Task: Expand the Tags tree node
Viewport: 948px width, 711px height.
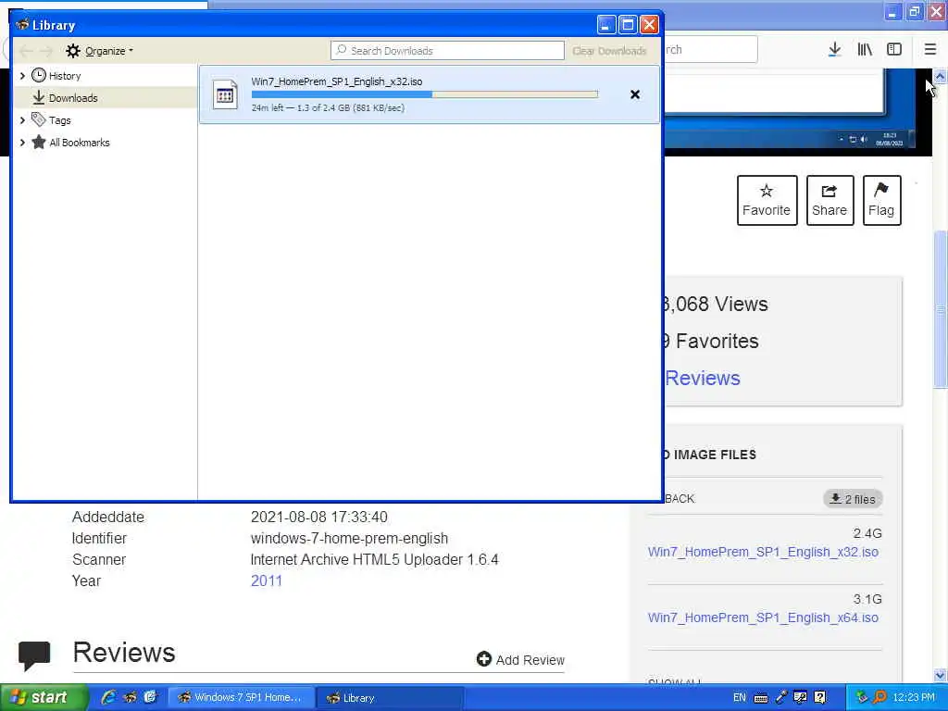Action: tap(22, 120)
